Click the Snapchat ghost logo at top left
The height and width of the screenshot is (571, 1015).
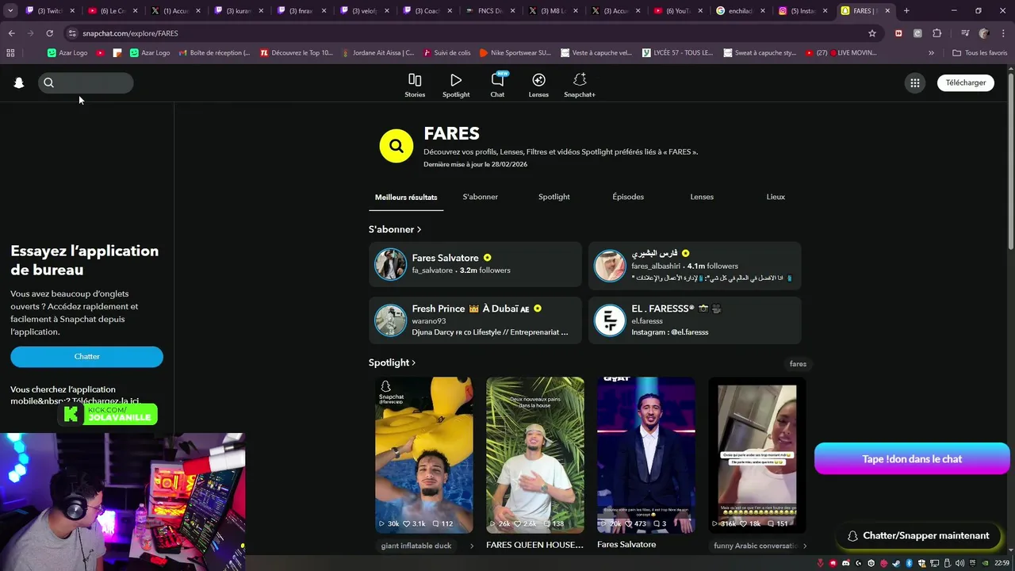[19, 82]
